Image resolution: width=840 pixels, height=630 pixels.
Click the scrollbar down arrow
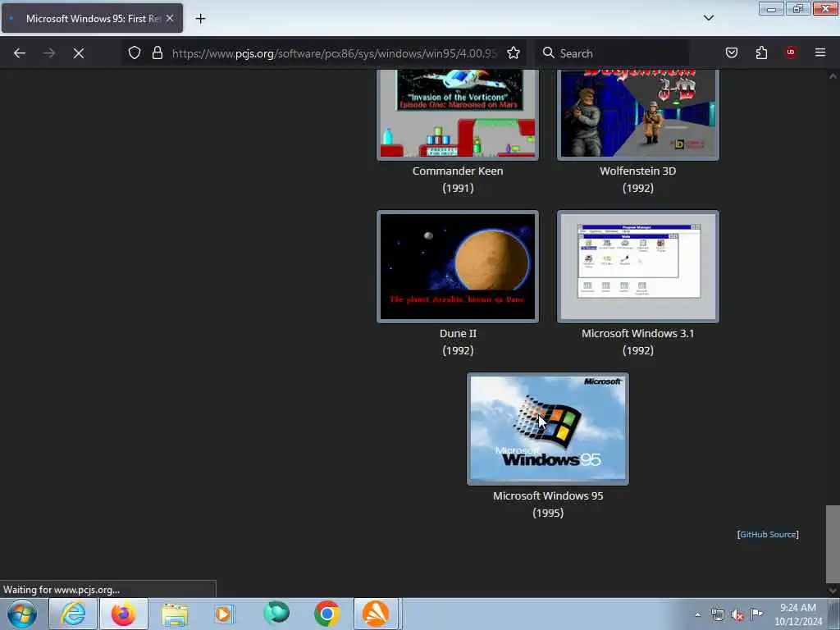833,591
